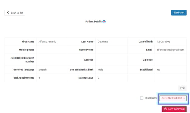Click the Blacklisted value No in table

[x=159, y=70]
